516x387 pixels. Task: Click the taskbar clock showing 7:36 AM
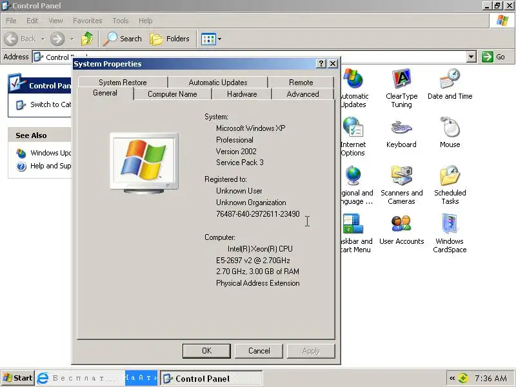(x=491, y=379)
